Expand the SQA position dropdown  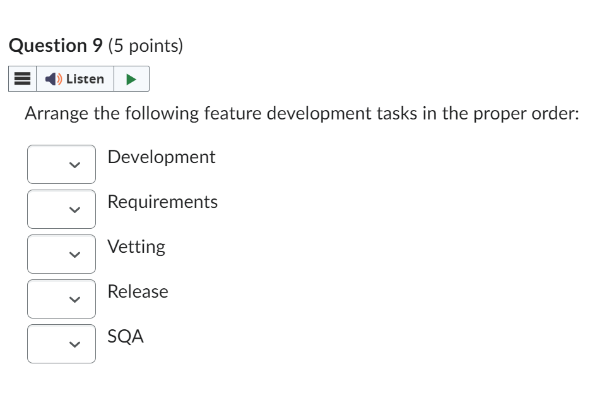[61, 343]
